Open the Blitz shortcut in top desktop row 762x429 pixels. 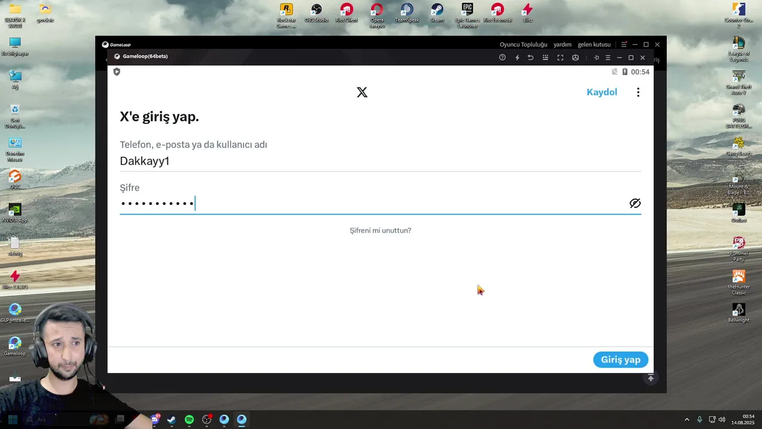pos(527,13)
